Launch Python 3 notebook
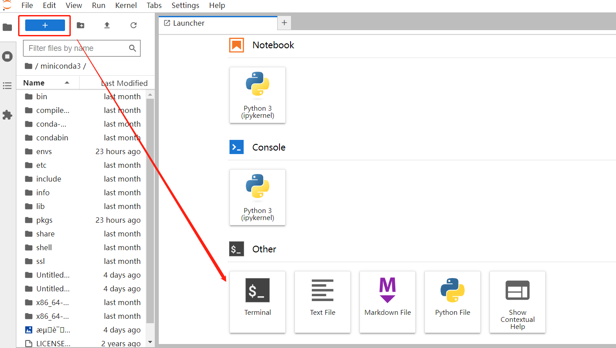This screenshot has height=348, width=616. point(258,95)
